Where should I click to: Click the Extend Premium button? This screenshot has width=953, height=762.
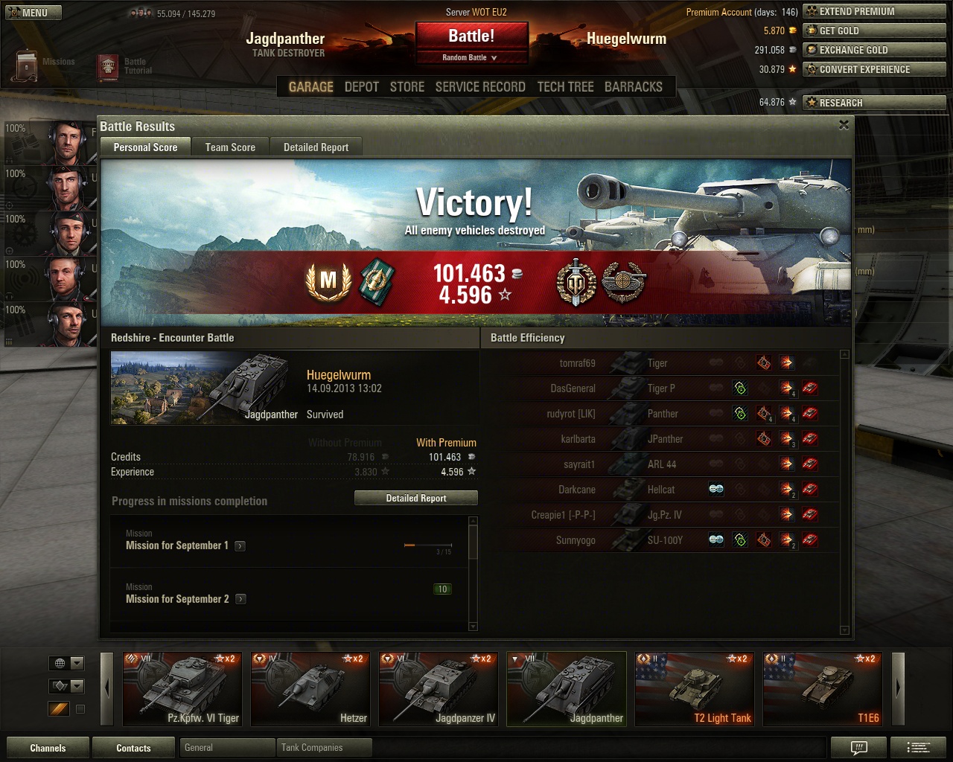click(874, 12)
